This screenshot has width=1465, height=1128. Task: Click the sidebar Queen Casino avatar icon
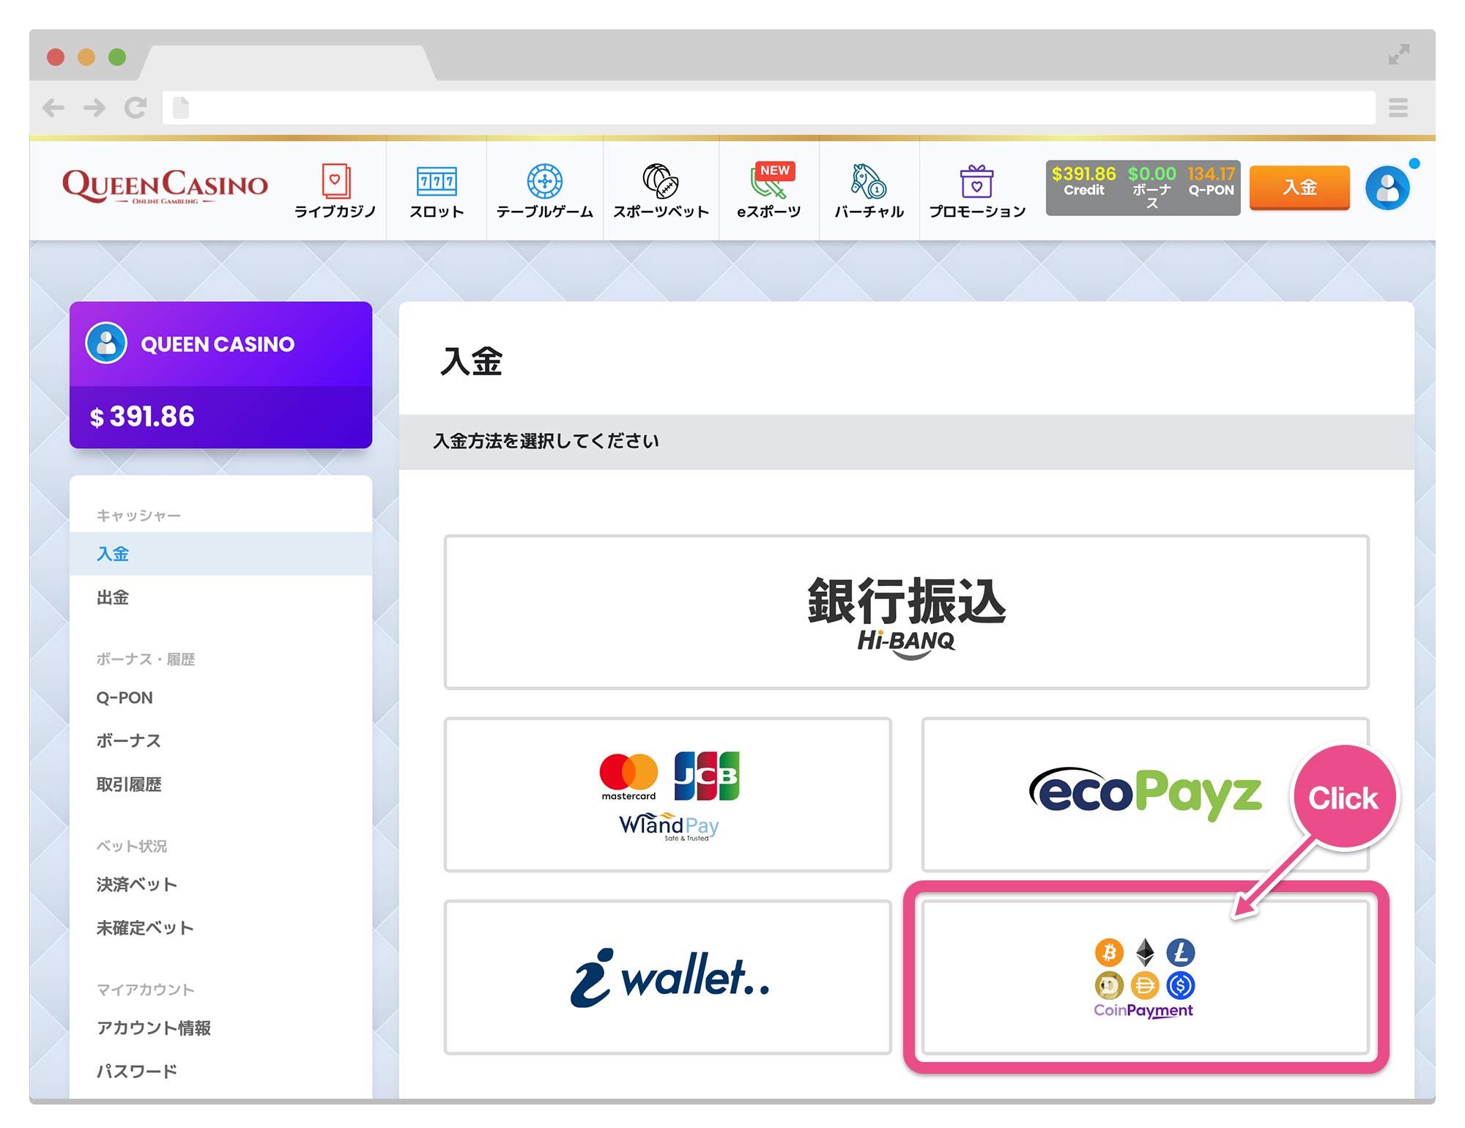(106, 343)
